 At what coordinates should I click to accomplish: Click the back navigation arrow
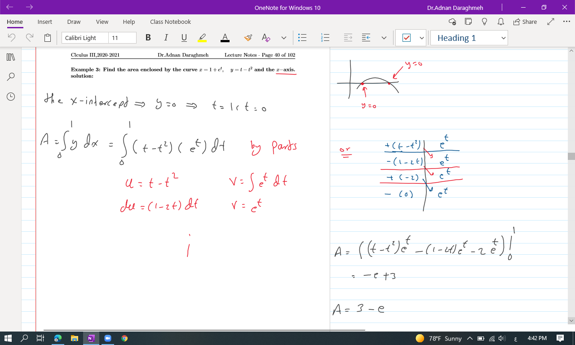[10, 8]
